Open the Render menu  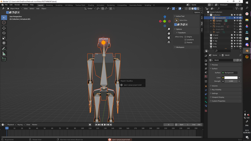[17, 5]
